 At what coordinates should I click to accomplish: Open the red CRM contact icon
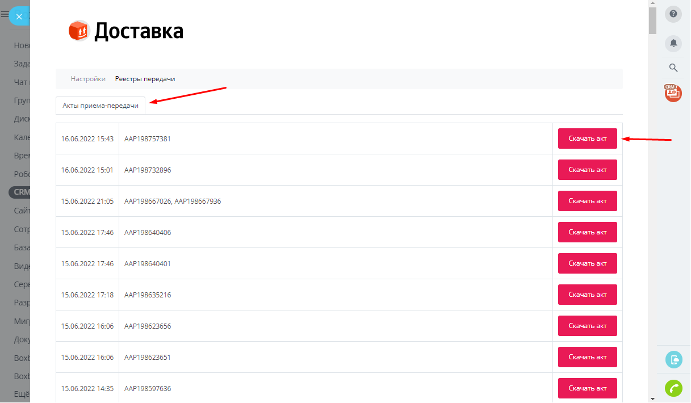coord(673,93)
